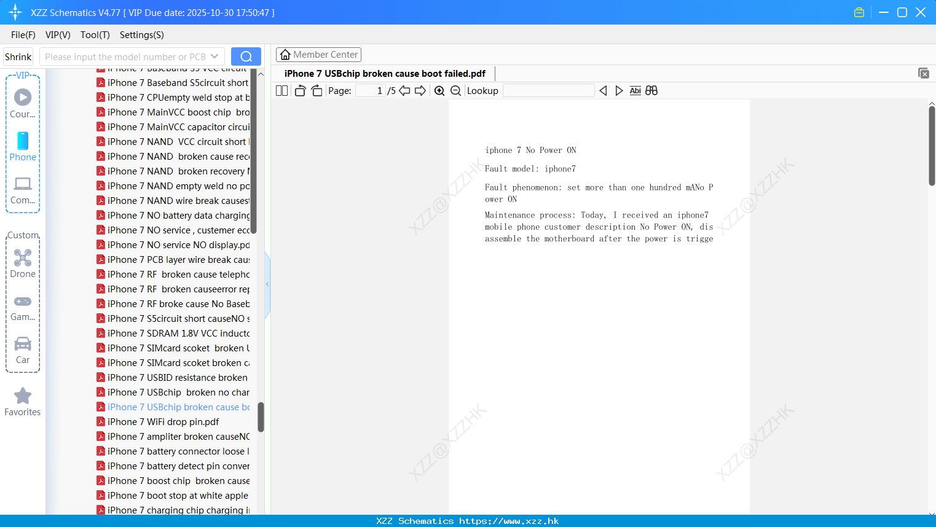
Task: Open the VIP(V) menu
Action: [58, 35]
